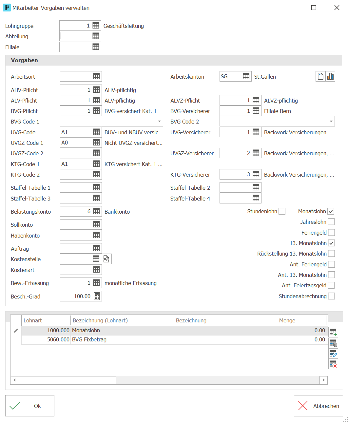Image resolution: width=348 pixels, height=422 pixels.
Task: Sort by the Lohnart column header
Action: click(x=46, y=320)
